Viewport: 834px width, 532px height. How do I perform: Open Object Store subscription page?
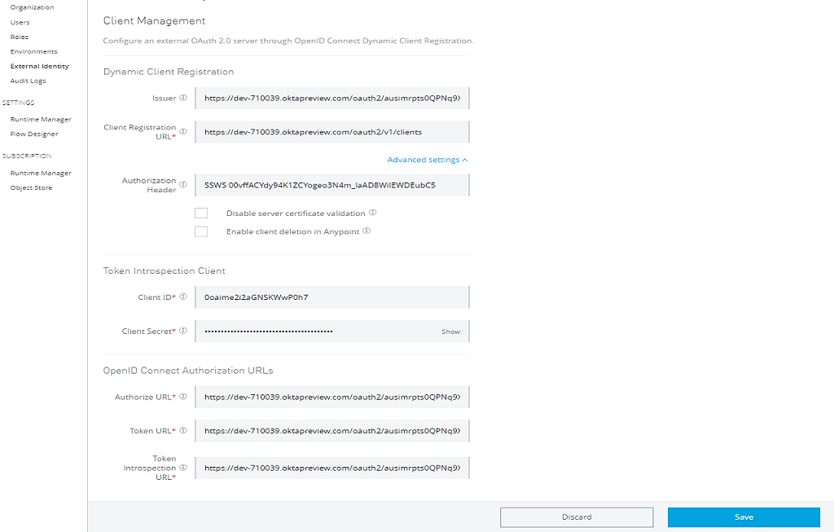31,187
